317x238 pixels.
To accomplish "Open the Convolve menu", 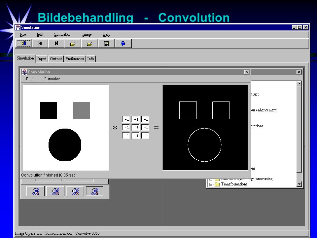I will pyautogui.click(x=52, y=79).
